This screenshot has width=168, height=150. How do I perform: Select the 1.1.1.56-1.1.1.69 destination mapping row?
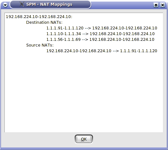[100, 40]
